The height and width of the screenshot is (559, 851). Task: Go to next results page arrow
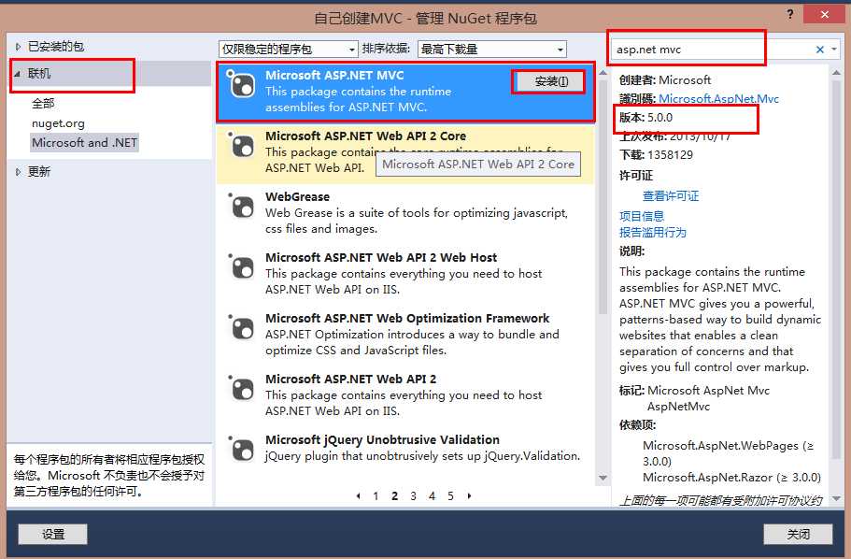(x=470, y=496)
